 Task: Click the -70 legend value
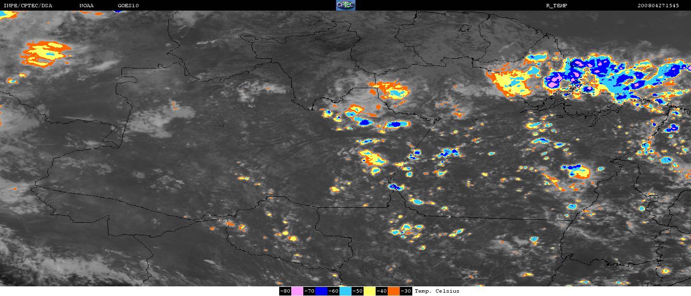pos(309,291)
